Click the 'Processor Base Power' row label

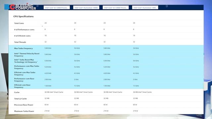[24, 105]
